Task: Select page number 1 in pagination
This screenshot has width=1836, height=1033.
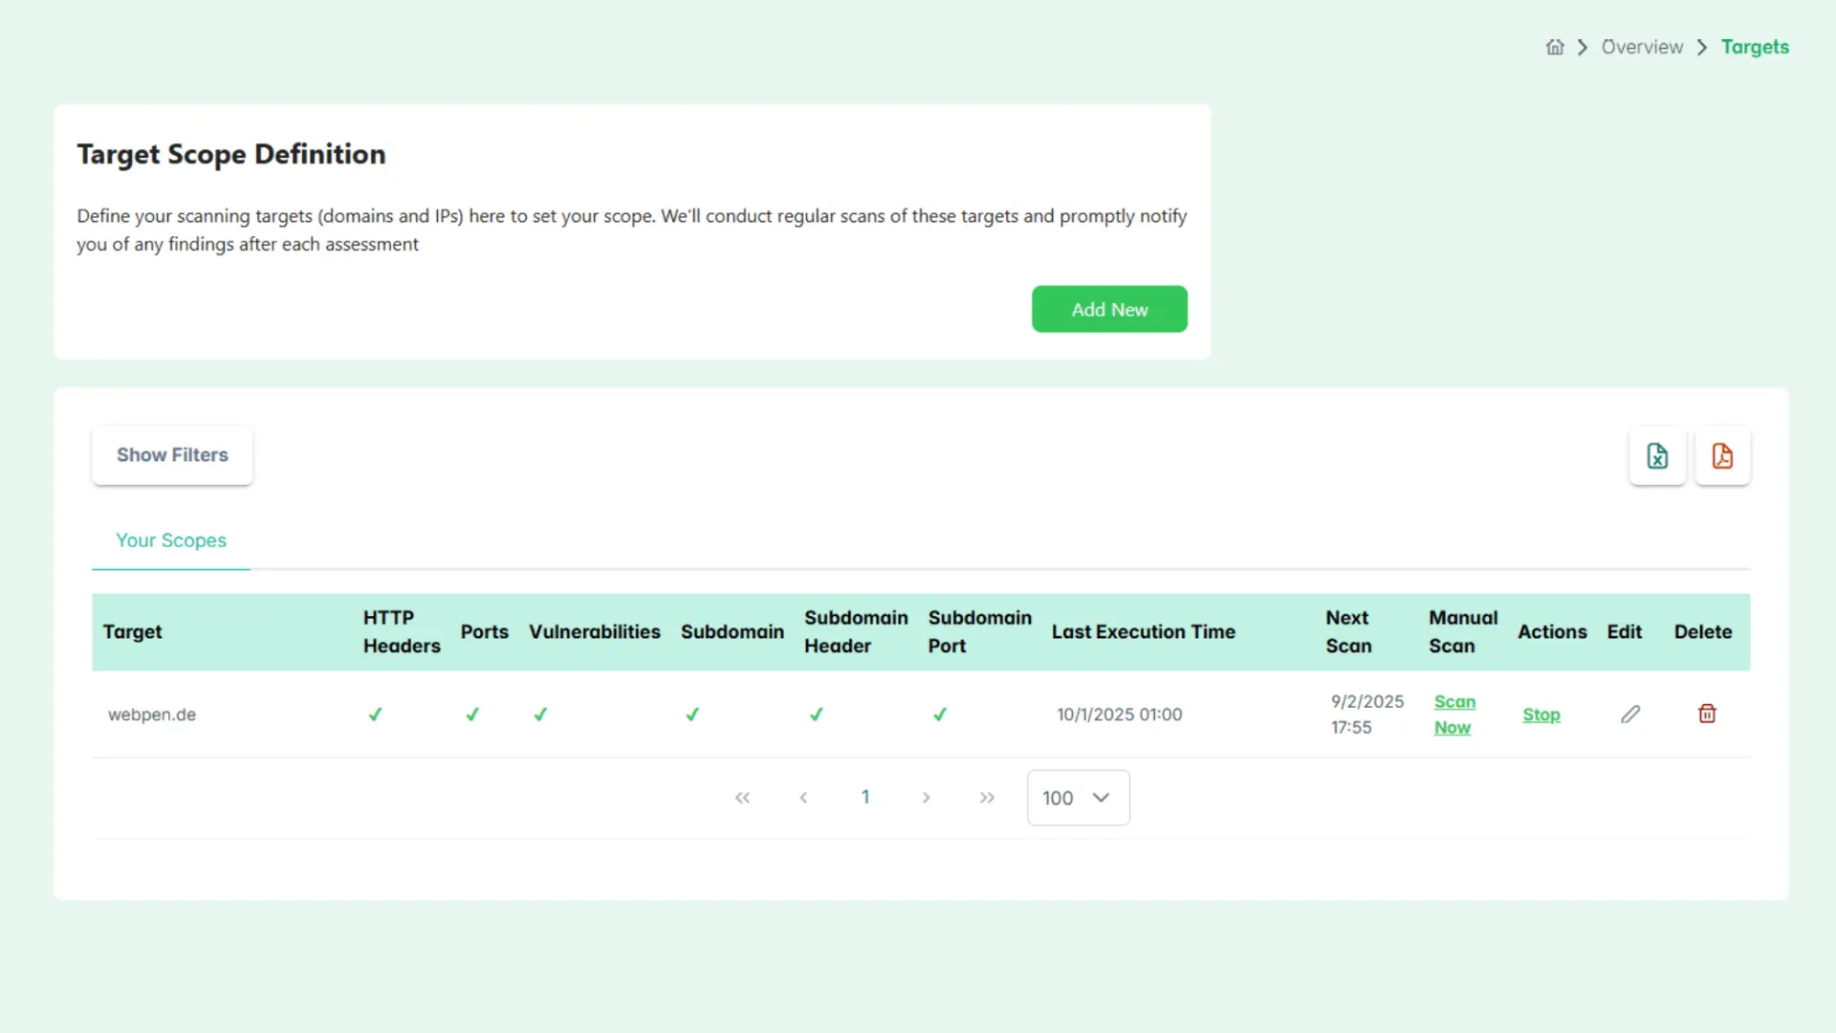Action: [x=865, y=797]
